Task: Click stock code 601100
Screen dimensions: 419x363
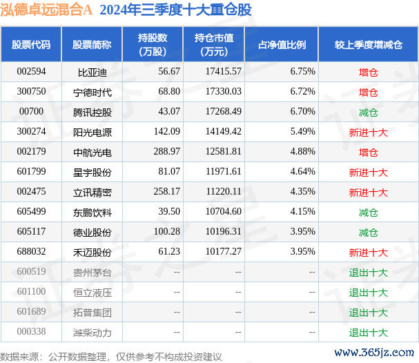Action: [31, 292]
